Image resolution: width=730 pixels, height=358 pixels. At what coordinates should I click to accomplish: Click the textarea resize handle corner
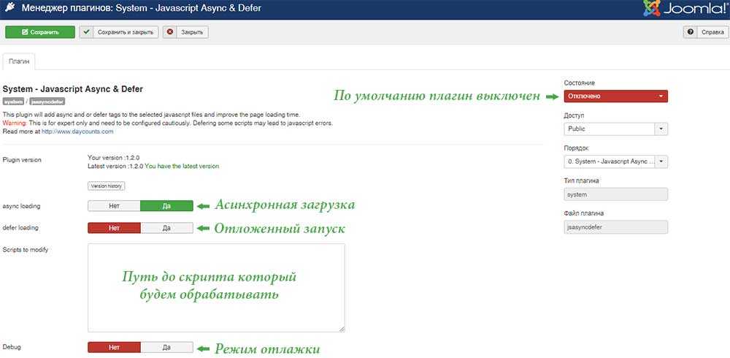click(x=342, y=329)
